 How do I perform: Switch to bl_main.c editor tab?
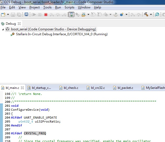[12, 88]
